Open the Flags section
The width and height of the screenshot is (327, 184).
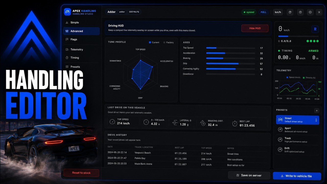81,39
